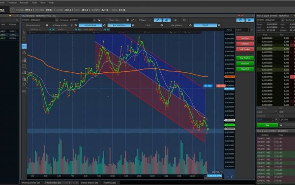
Task: Open the Help menu
Action: (x=51, y=2)
